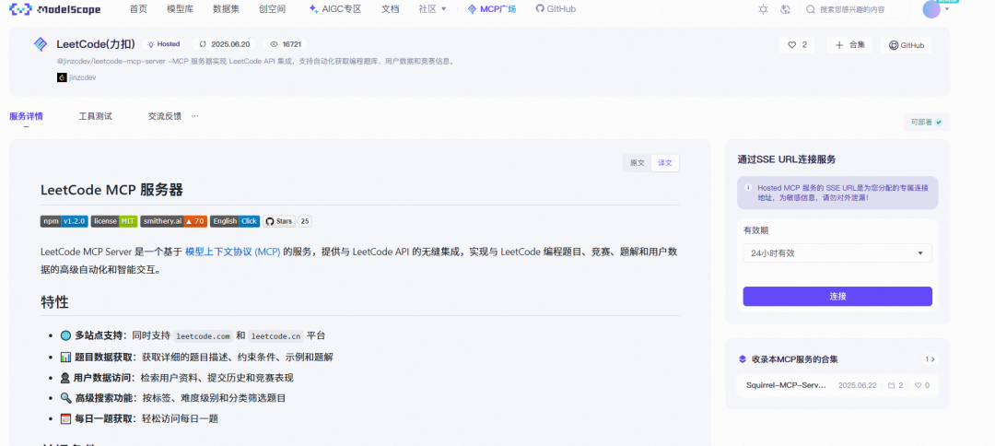Image resolution: width=995 pixels, height=446 pixels.
Task: Click the LeetCode MCP 服务器 heading
Action: click(111, 191)
